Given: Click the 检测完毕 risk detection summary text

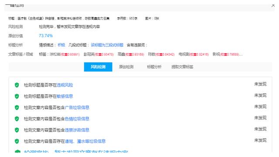Looking at the screenshot, I should pyautogui.click(x=69, y=27).
